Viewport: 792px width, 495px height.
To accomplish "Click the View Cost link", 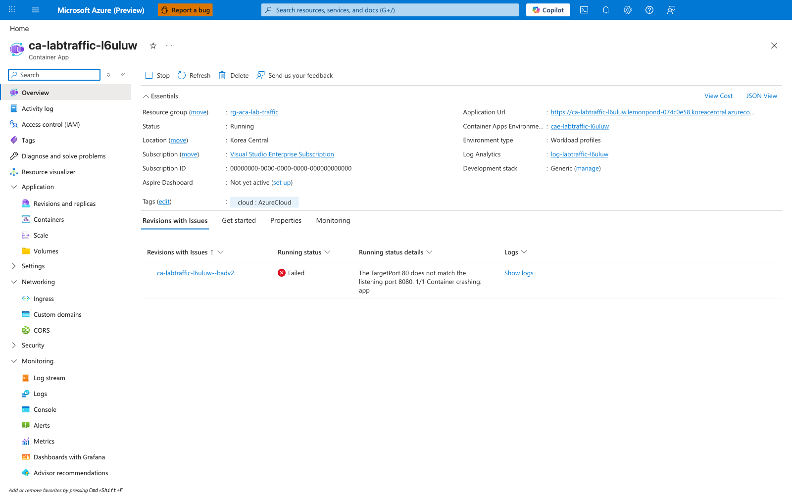I will click(x=718, y=96).
